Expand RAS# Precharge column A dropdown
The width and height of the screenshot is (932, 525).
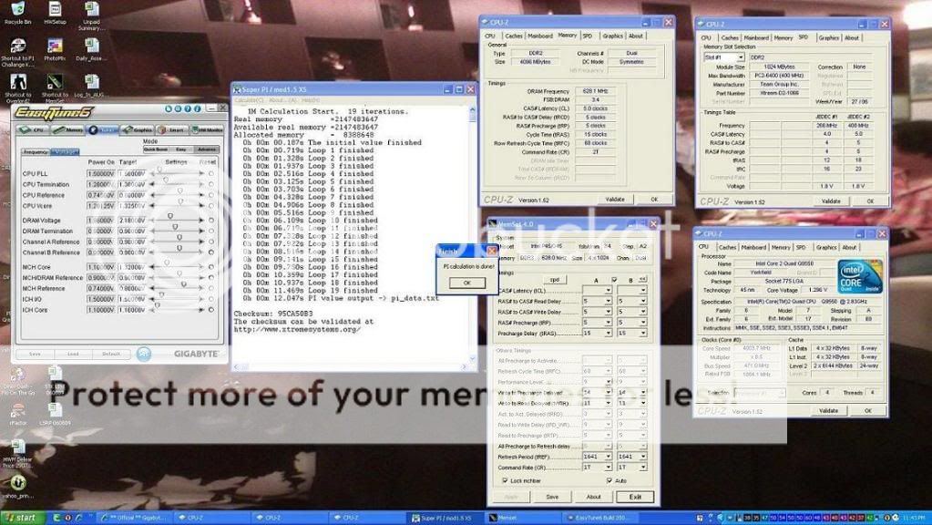[x=608, y=323]
